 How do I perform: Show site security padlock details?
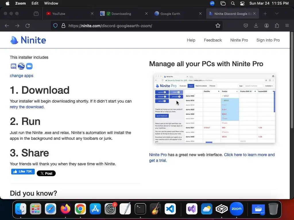[x=63, y=25]
